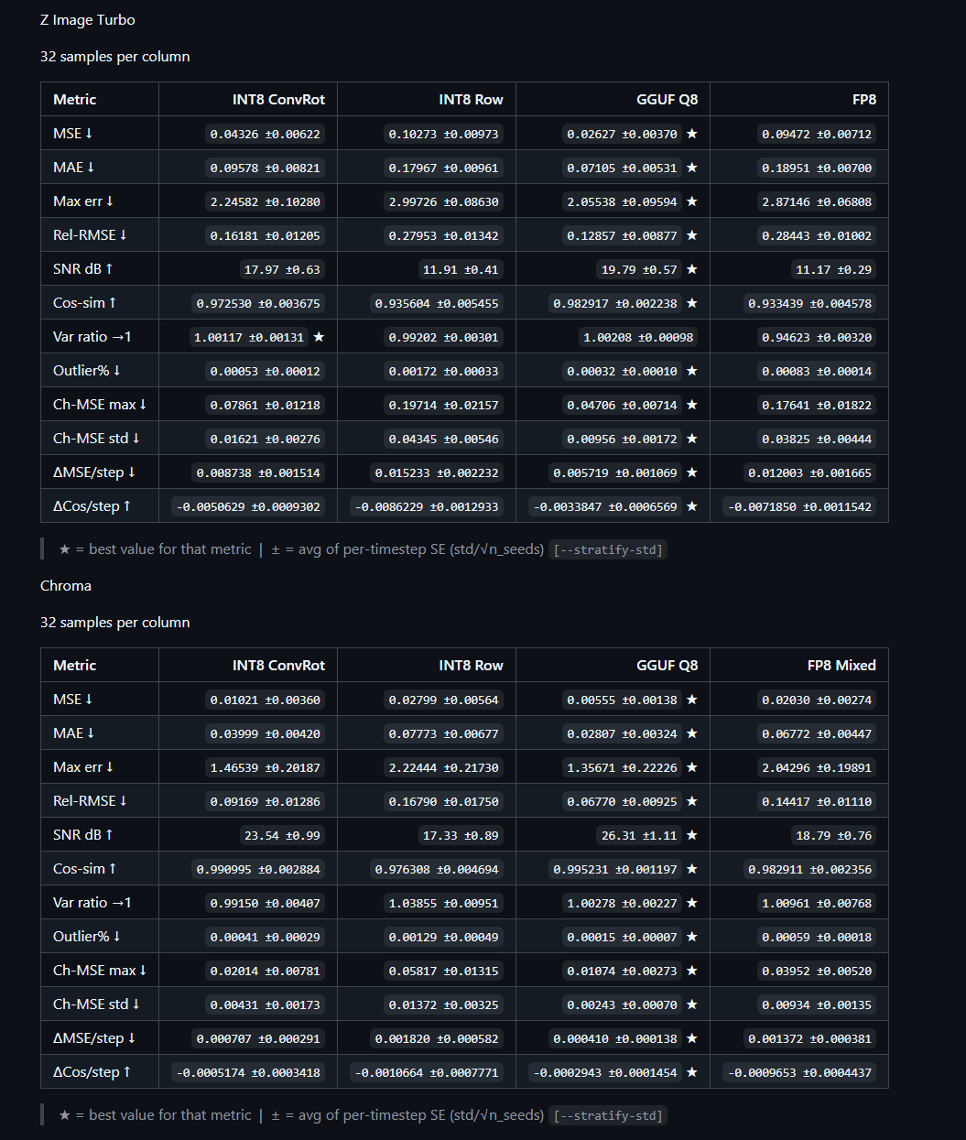Click star in first legend note below Z Image table
Screen dimensions: 966x1140
tap(64, 549)
